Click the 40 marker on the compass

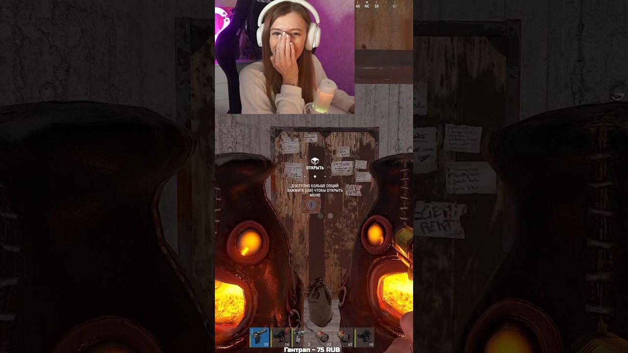[358, 6]
